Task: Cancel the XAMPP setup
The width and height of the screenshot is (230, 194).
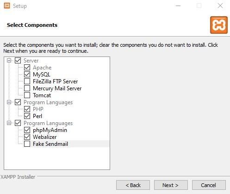Action: click(x=209, y=185)
